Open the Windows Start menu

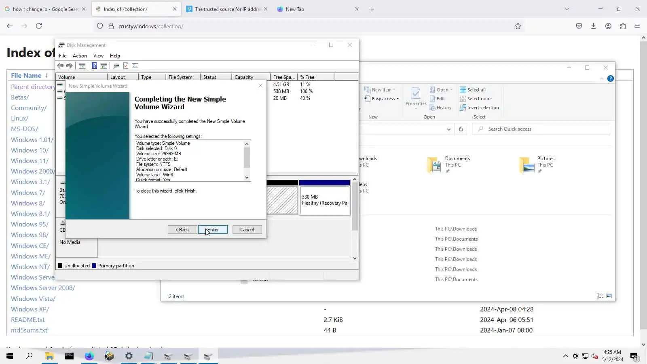pyautogui.click(x=10, y=356)
